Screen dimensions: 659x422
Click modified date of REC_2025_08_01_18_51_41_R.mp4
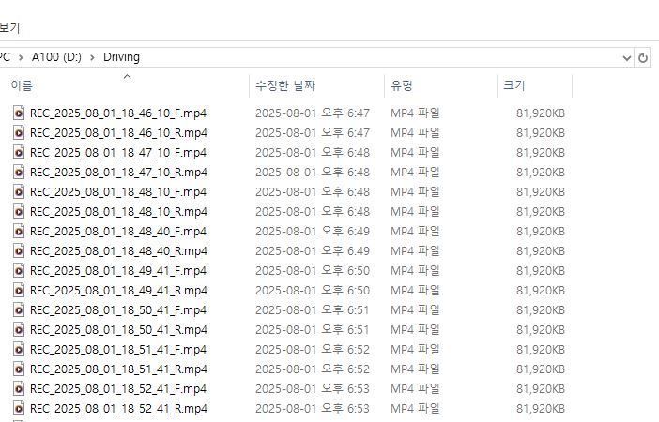313,369
